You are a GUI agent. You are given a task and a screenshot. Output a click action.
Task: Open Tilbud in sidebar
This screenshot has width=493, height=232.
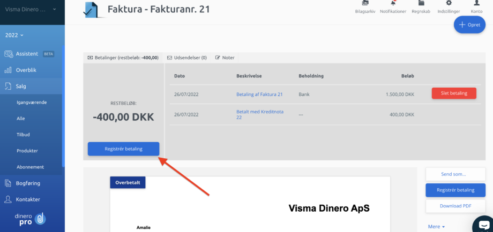23,135
